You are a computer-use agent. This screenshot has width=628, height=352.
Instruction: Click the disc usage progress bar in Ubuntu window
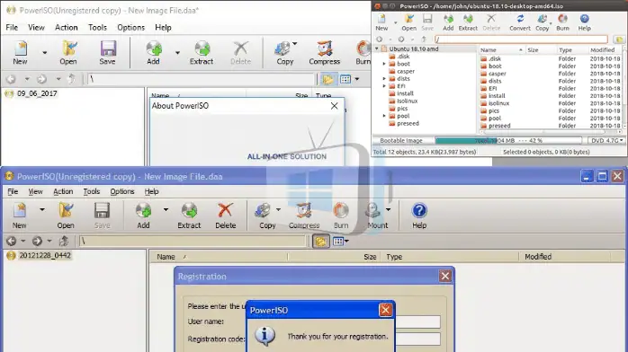pos(508,141)
